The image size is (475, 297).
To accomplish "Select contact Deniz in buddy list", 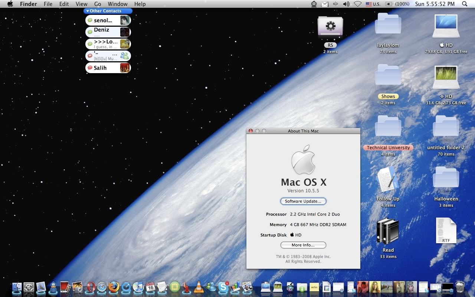I will (108, 32).
